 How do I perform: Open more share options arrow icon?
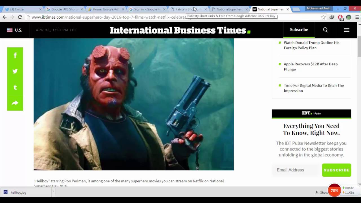pos(15,103)
